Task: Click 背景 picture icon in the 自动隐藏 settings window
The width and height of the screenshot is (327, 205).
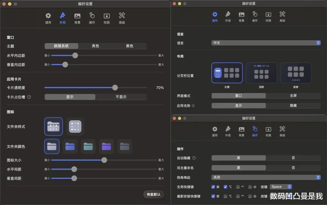Action: click(242, 129)
